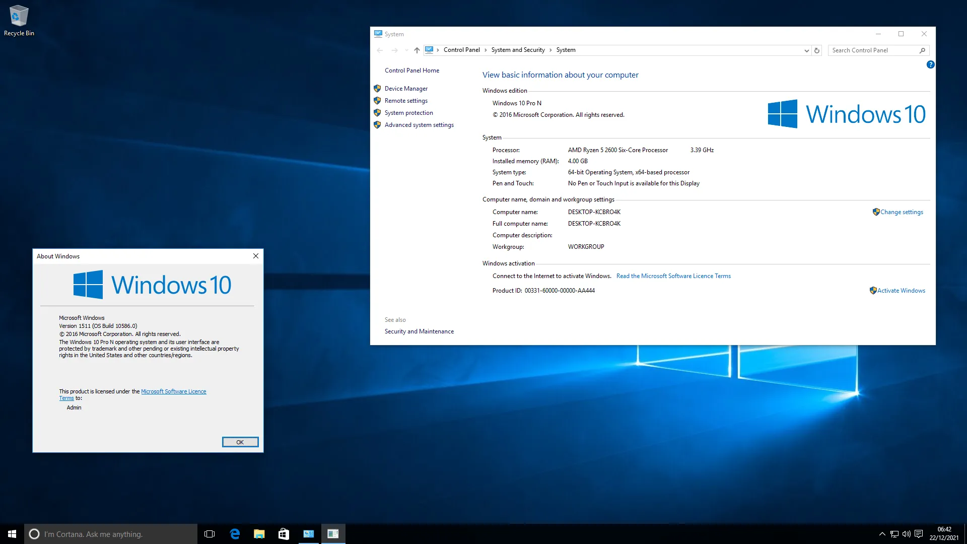The width and height of the screenshot is (967, 544).
Task: Open Advanced system settings link
Action: point(419,125)
